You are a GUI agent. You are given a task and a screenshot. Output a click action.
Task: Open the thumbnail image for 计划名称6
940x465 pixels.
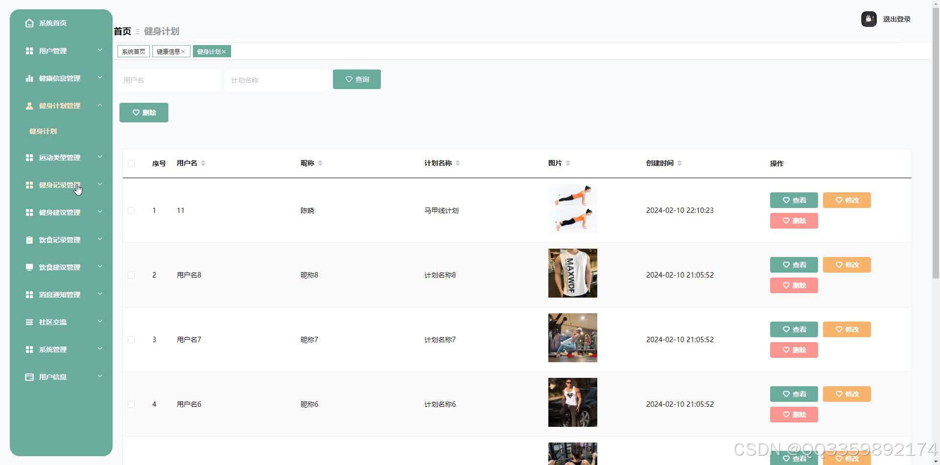pos(573,402)
